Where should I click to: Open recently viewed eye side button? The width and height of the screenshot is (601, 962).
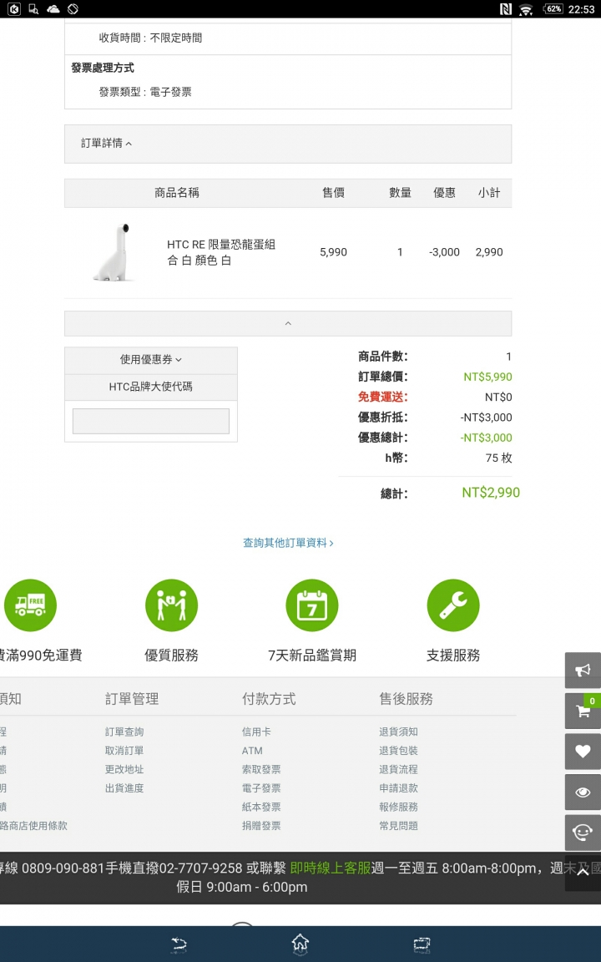click(x=583, y=792)
